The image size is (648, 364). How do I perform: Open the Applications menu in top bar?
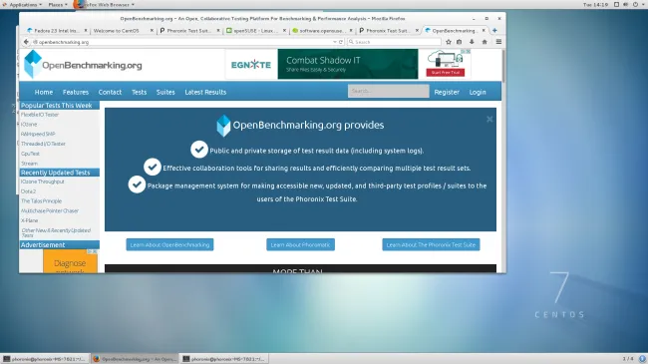[23, 5]
